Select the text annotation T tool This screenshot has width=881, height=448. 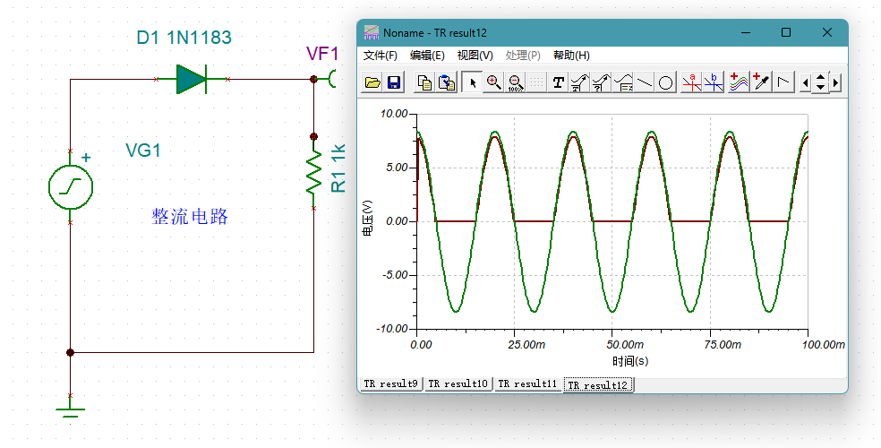559,82
